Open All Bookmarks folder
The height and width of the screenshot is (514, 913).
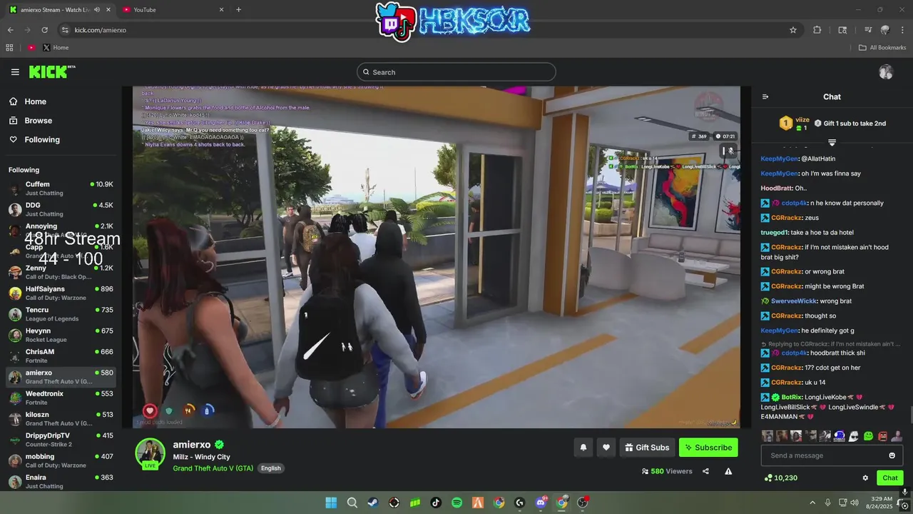882,48
